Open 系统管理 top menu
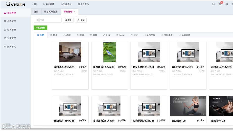 (49, 4)
